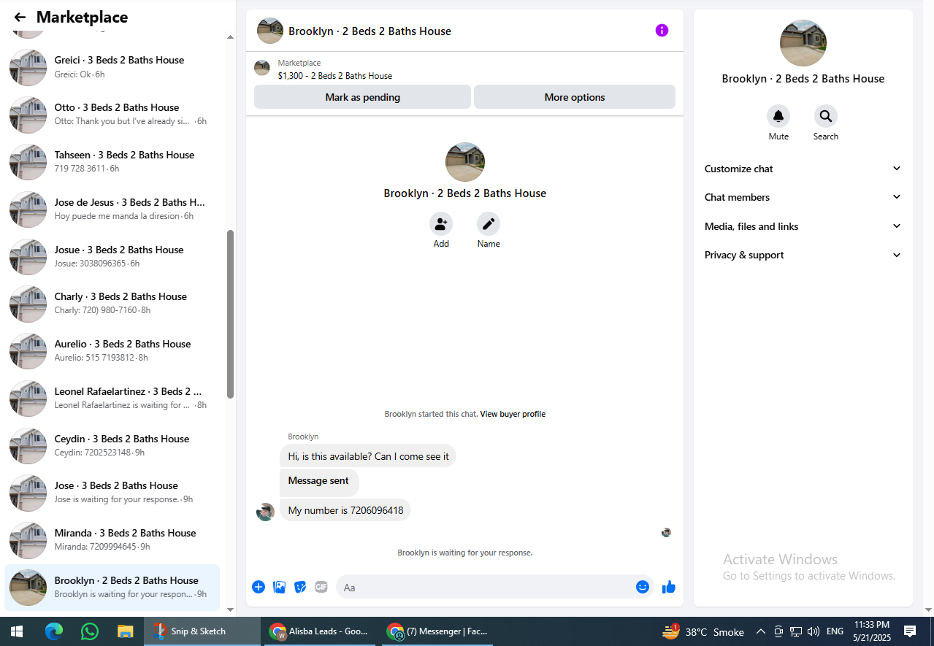The height and width of the screenshot is (646, 934).
Task: Click taskbar clock 11:33 PM
Action: (872, 631)
